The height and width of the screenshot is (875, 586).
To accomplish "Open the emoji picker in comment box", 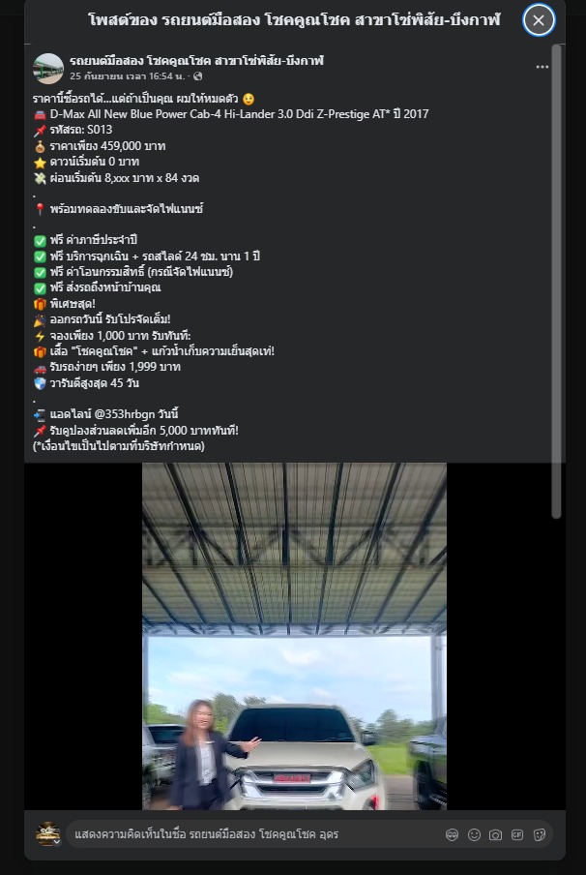I will click(x=474, y=834).
